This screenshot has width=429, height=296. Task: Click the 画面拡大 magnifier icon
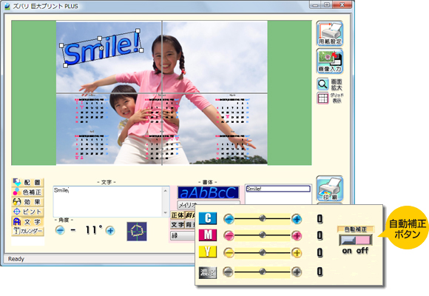(x=322, y=84)
